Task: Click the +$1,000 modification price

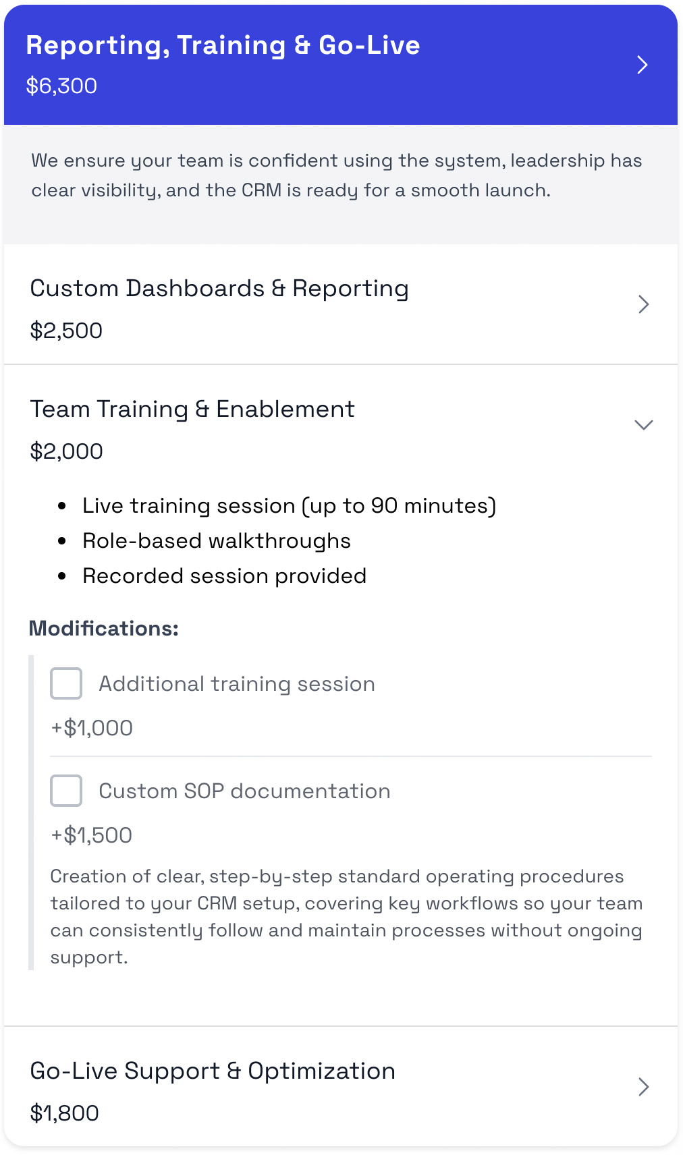Action: pyautogui.click(x=92, y=728)
